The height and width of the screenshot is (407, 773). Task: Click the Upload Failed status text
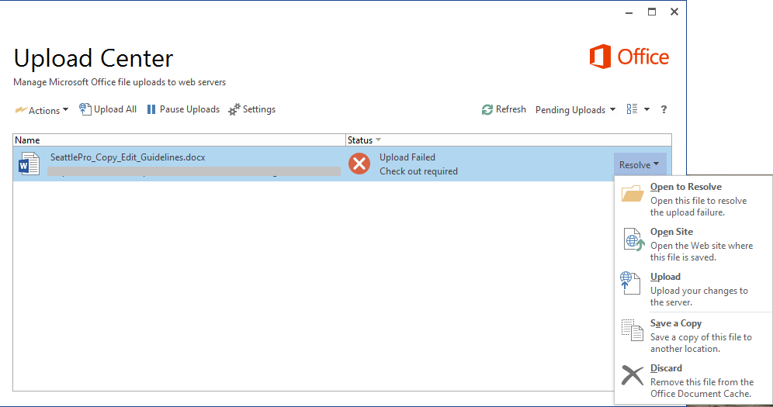(407, 157)
